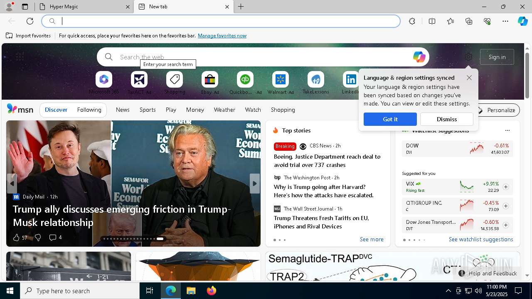Click Dismiss on sync popup

447,119
